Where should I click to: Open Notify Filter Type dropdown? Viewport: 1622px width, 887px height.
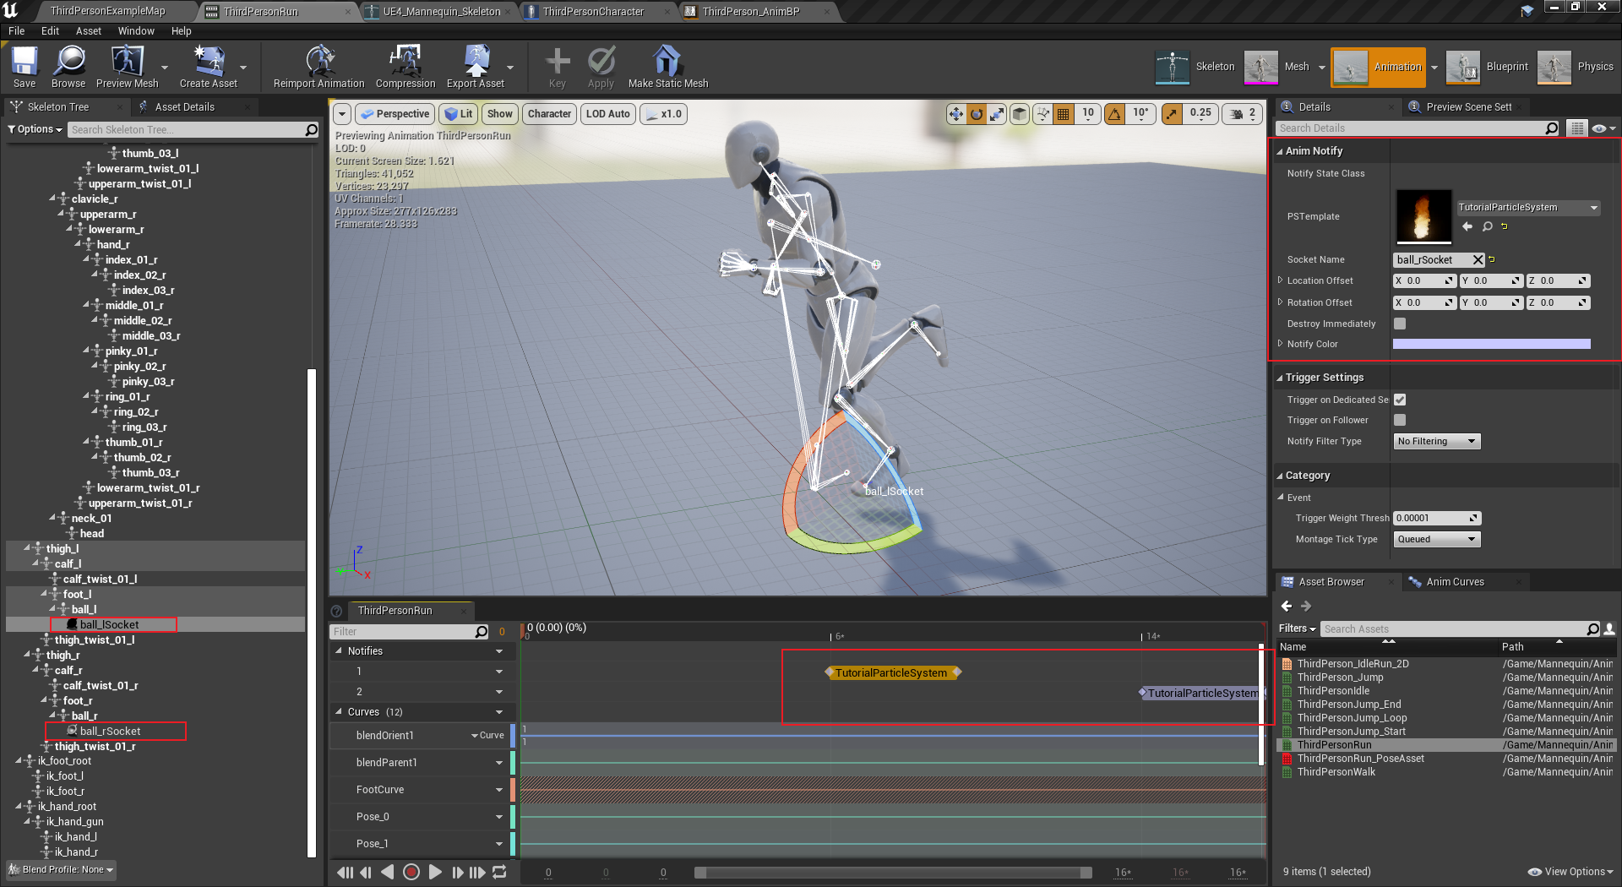point(1436,442)
